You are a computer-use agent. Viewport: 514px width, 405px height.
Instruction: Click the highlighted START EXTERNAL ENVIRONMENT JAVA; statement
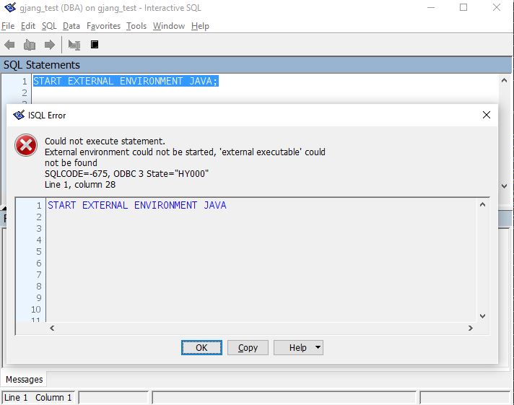tap(126, 81)
